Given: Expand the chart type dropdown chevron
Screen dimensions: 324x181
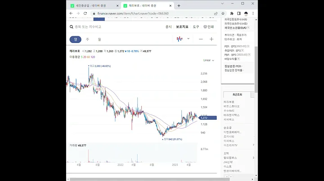Looking at the screenshot, I should (x=188, y=39).
